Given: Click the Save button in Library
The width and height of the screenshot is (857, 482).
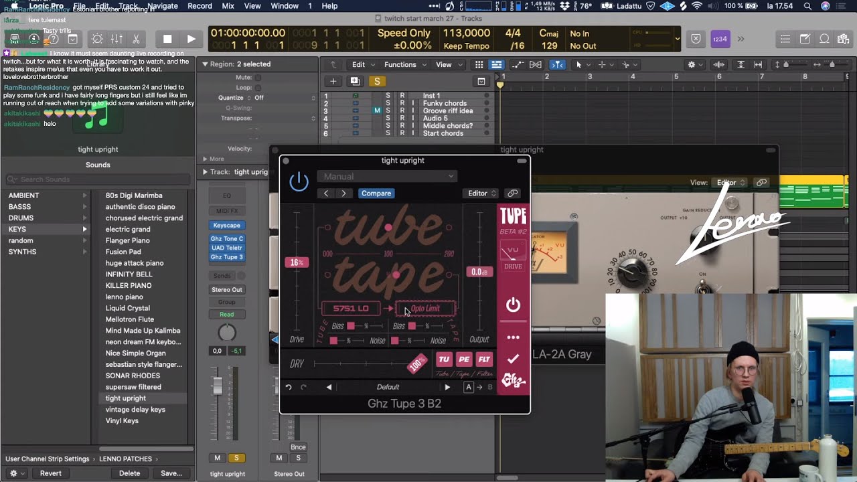Looking at the screenshot, I should tap(171, 473).
